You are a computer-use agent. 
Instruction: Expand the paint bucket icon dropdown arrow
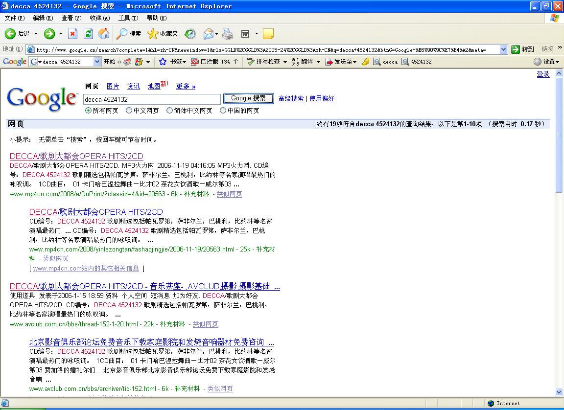148,62
